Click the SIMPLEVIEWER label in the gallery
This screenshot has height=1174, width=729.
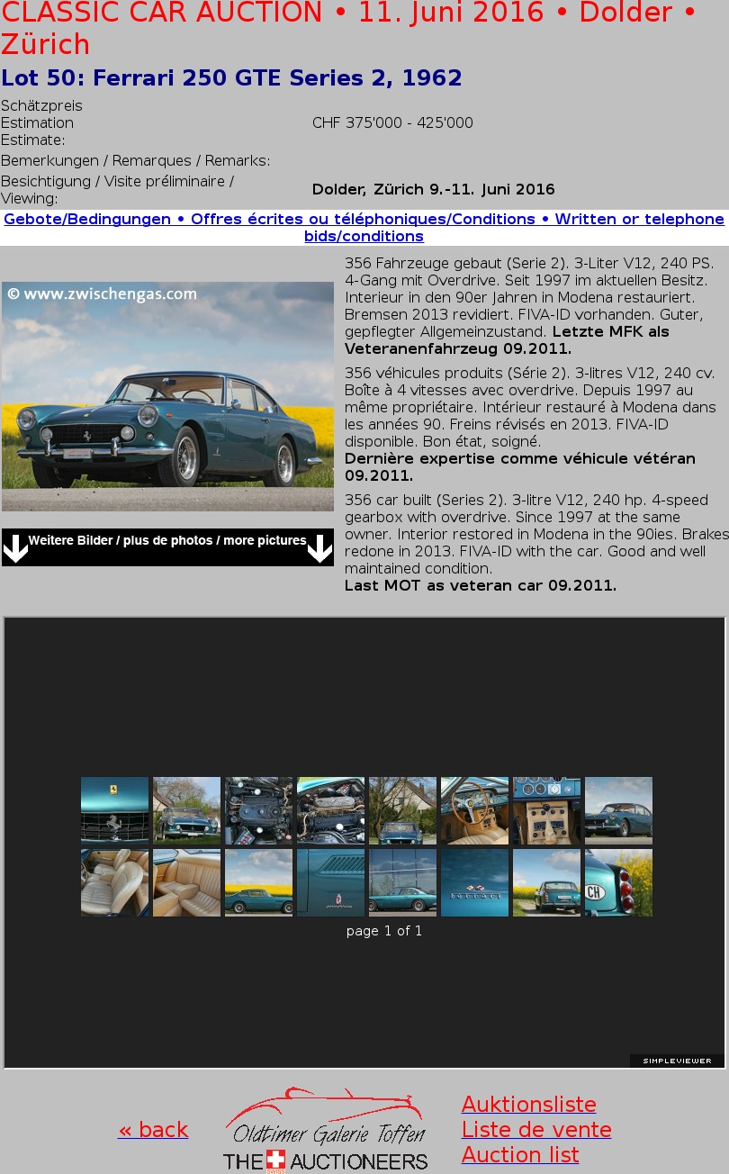tap(677, 1061)
